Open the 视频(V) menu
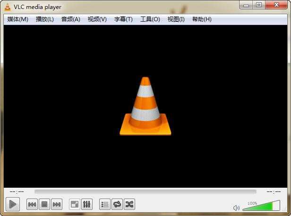The height and width of the screenshot is (216, 291). [97, 19]
